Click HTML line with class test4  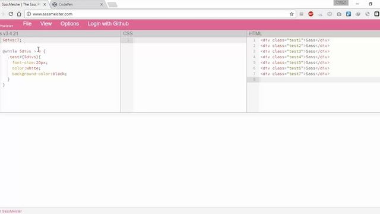click(x=295, y=57)
